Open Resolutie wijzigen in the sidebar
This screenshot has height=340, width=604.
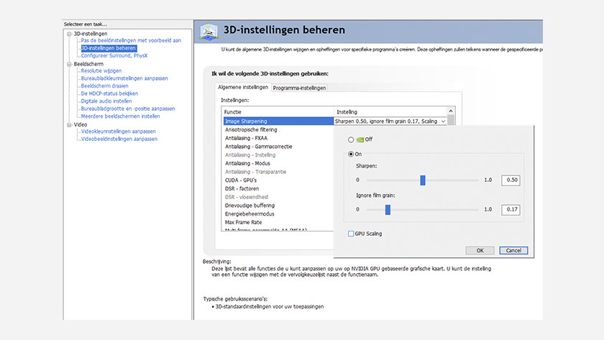[x=101, y=71]
